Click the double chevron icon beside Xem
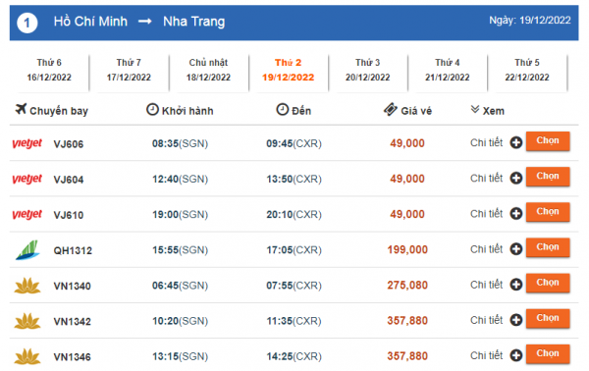Viewport: 589px width, 371px height. tap(475, 109)
